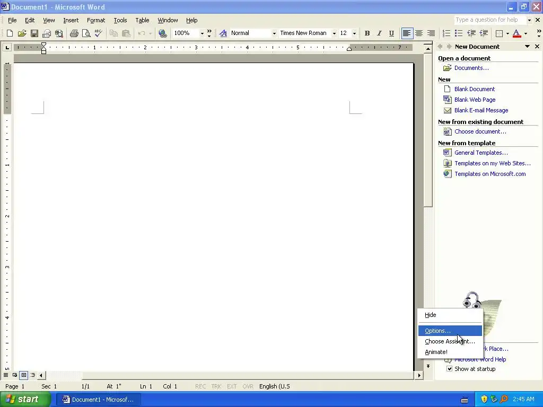543x407 pixels.
Task: Toggle Center alignment
Action: [x=419, y=33]
